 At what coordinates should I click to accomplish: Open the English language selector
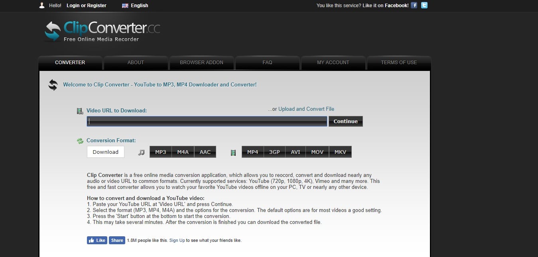[x=140, y=6]
